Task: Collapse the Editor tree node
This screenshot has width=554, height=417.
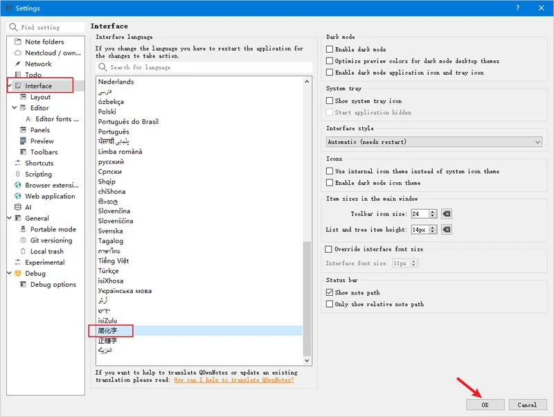Action: (15, 107)
